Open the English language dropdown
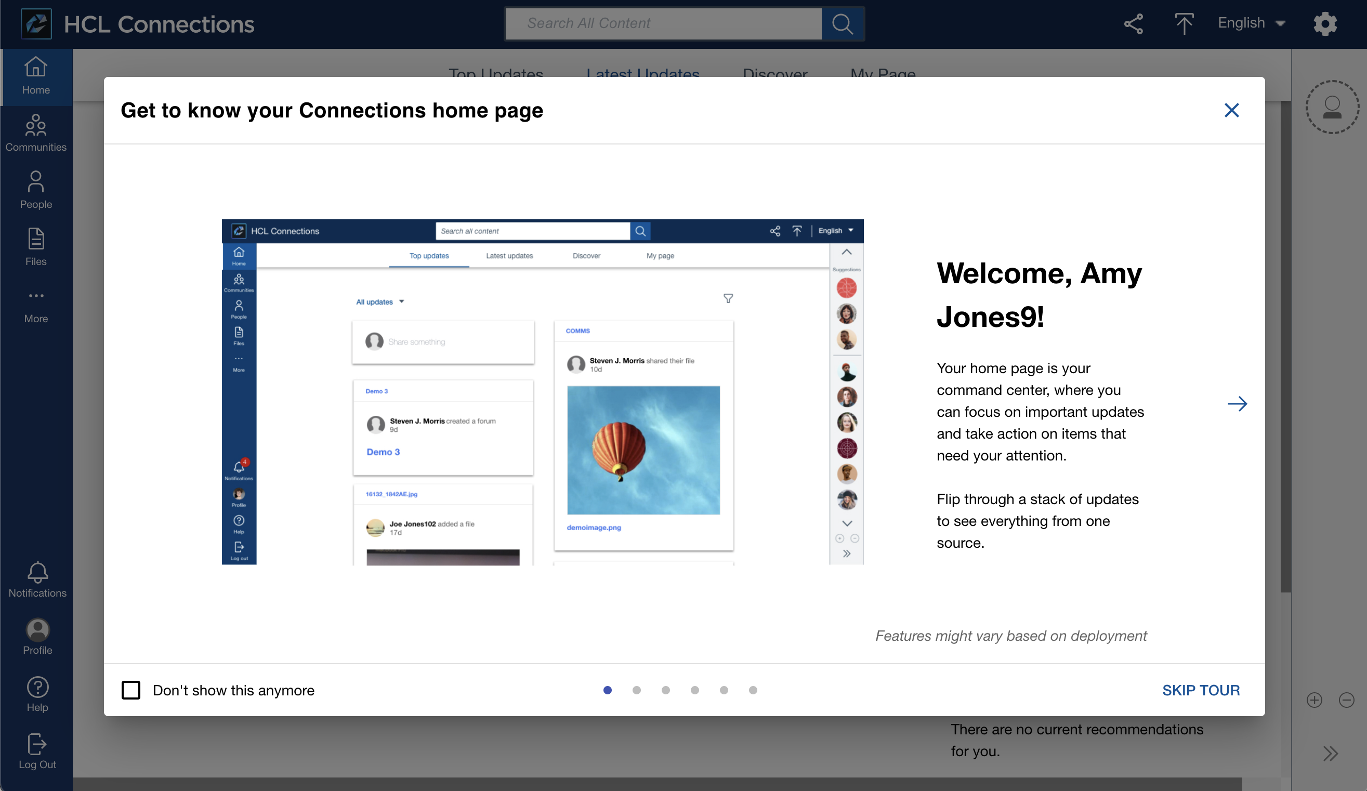The image size is (1367, 791). pos(1252,23)
